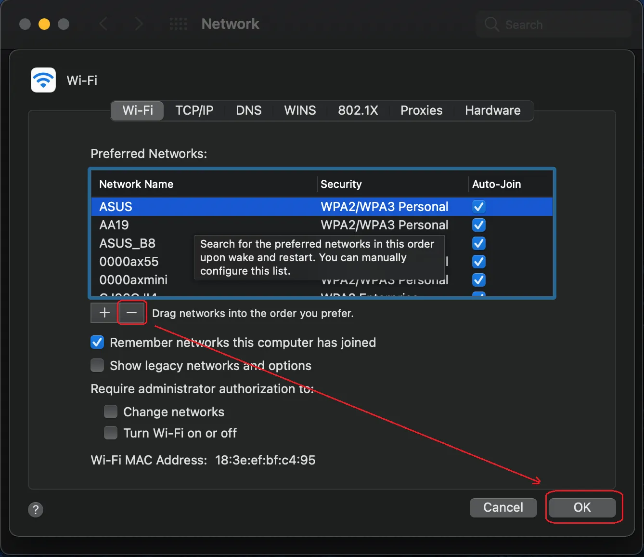Switch to the TCP/IP tab
This screenshot has height=557, width=644.
194,110
